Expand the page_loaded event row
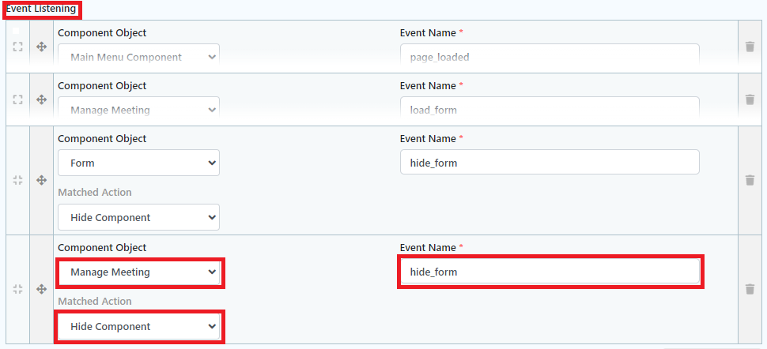The height and width of the screenshot is (349, 767). tap(17, 47)
